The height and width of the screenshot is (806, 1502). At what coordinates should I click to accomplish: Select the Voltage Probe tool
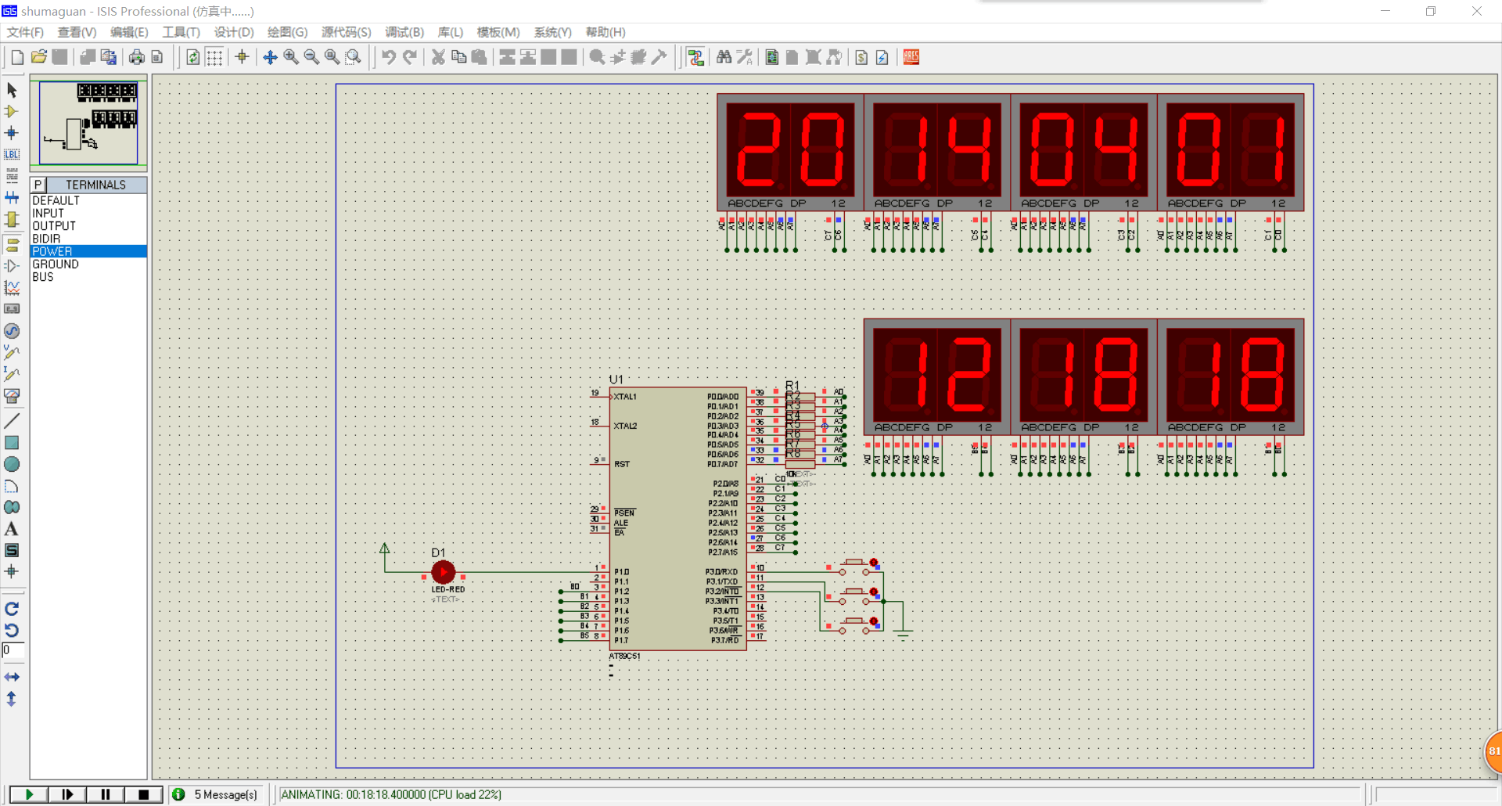[12, 352]
